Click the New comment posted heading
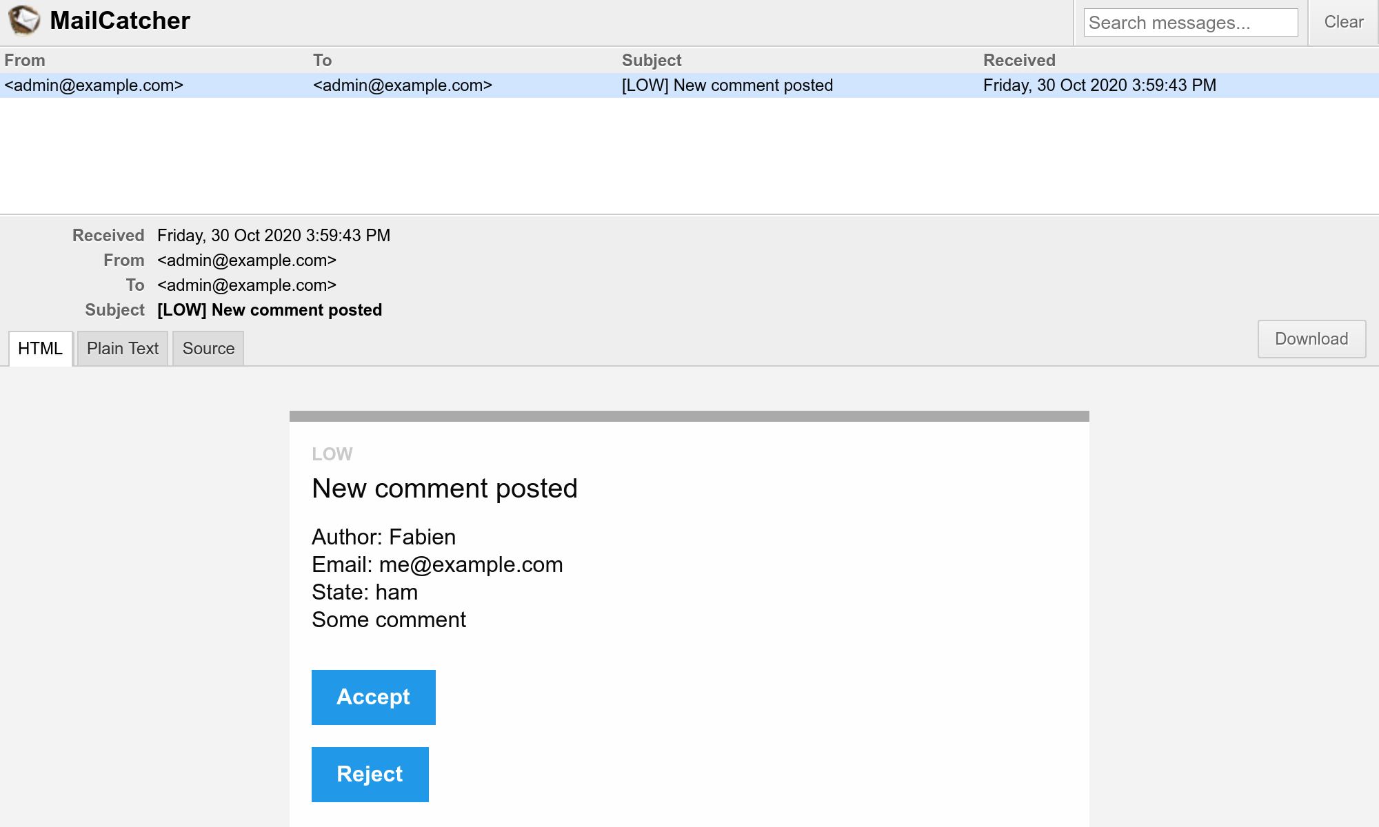This screenshot has width=1379, height=827. pyautogui.click(x=445, y=489)
